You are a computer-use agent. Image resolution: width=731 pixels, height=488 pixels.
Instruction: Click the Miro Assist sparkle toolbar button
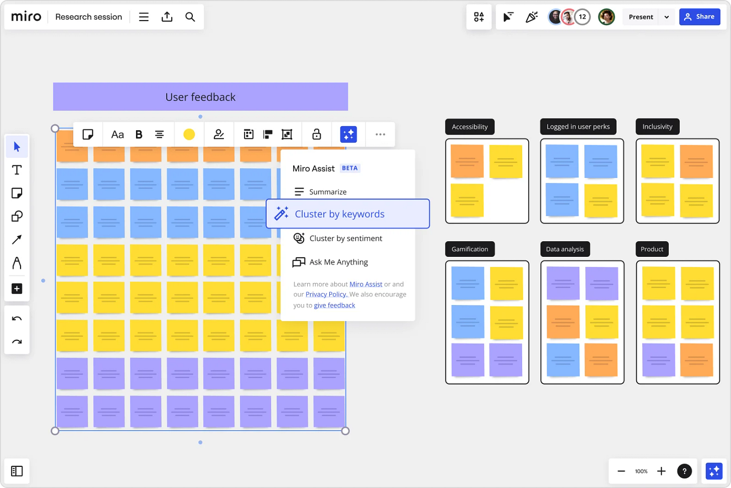(x=348, y=134)
